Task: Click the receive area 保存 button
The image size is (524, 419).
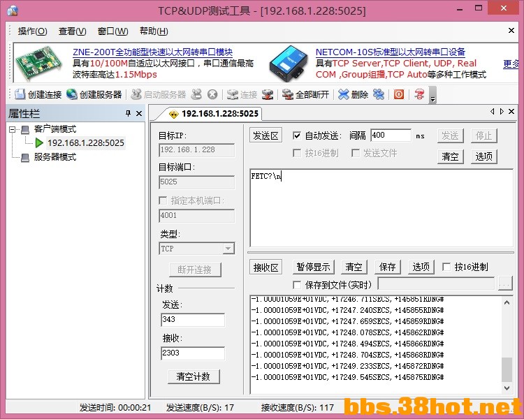Action: tap(388, 267)
